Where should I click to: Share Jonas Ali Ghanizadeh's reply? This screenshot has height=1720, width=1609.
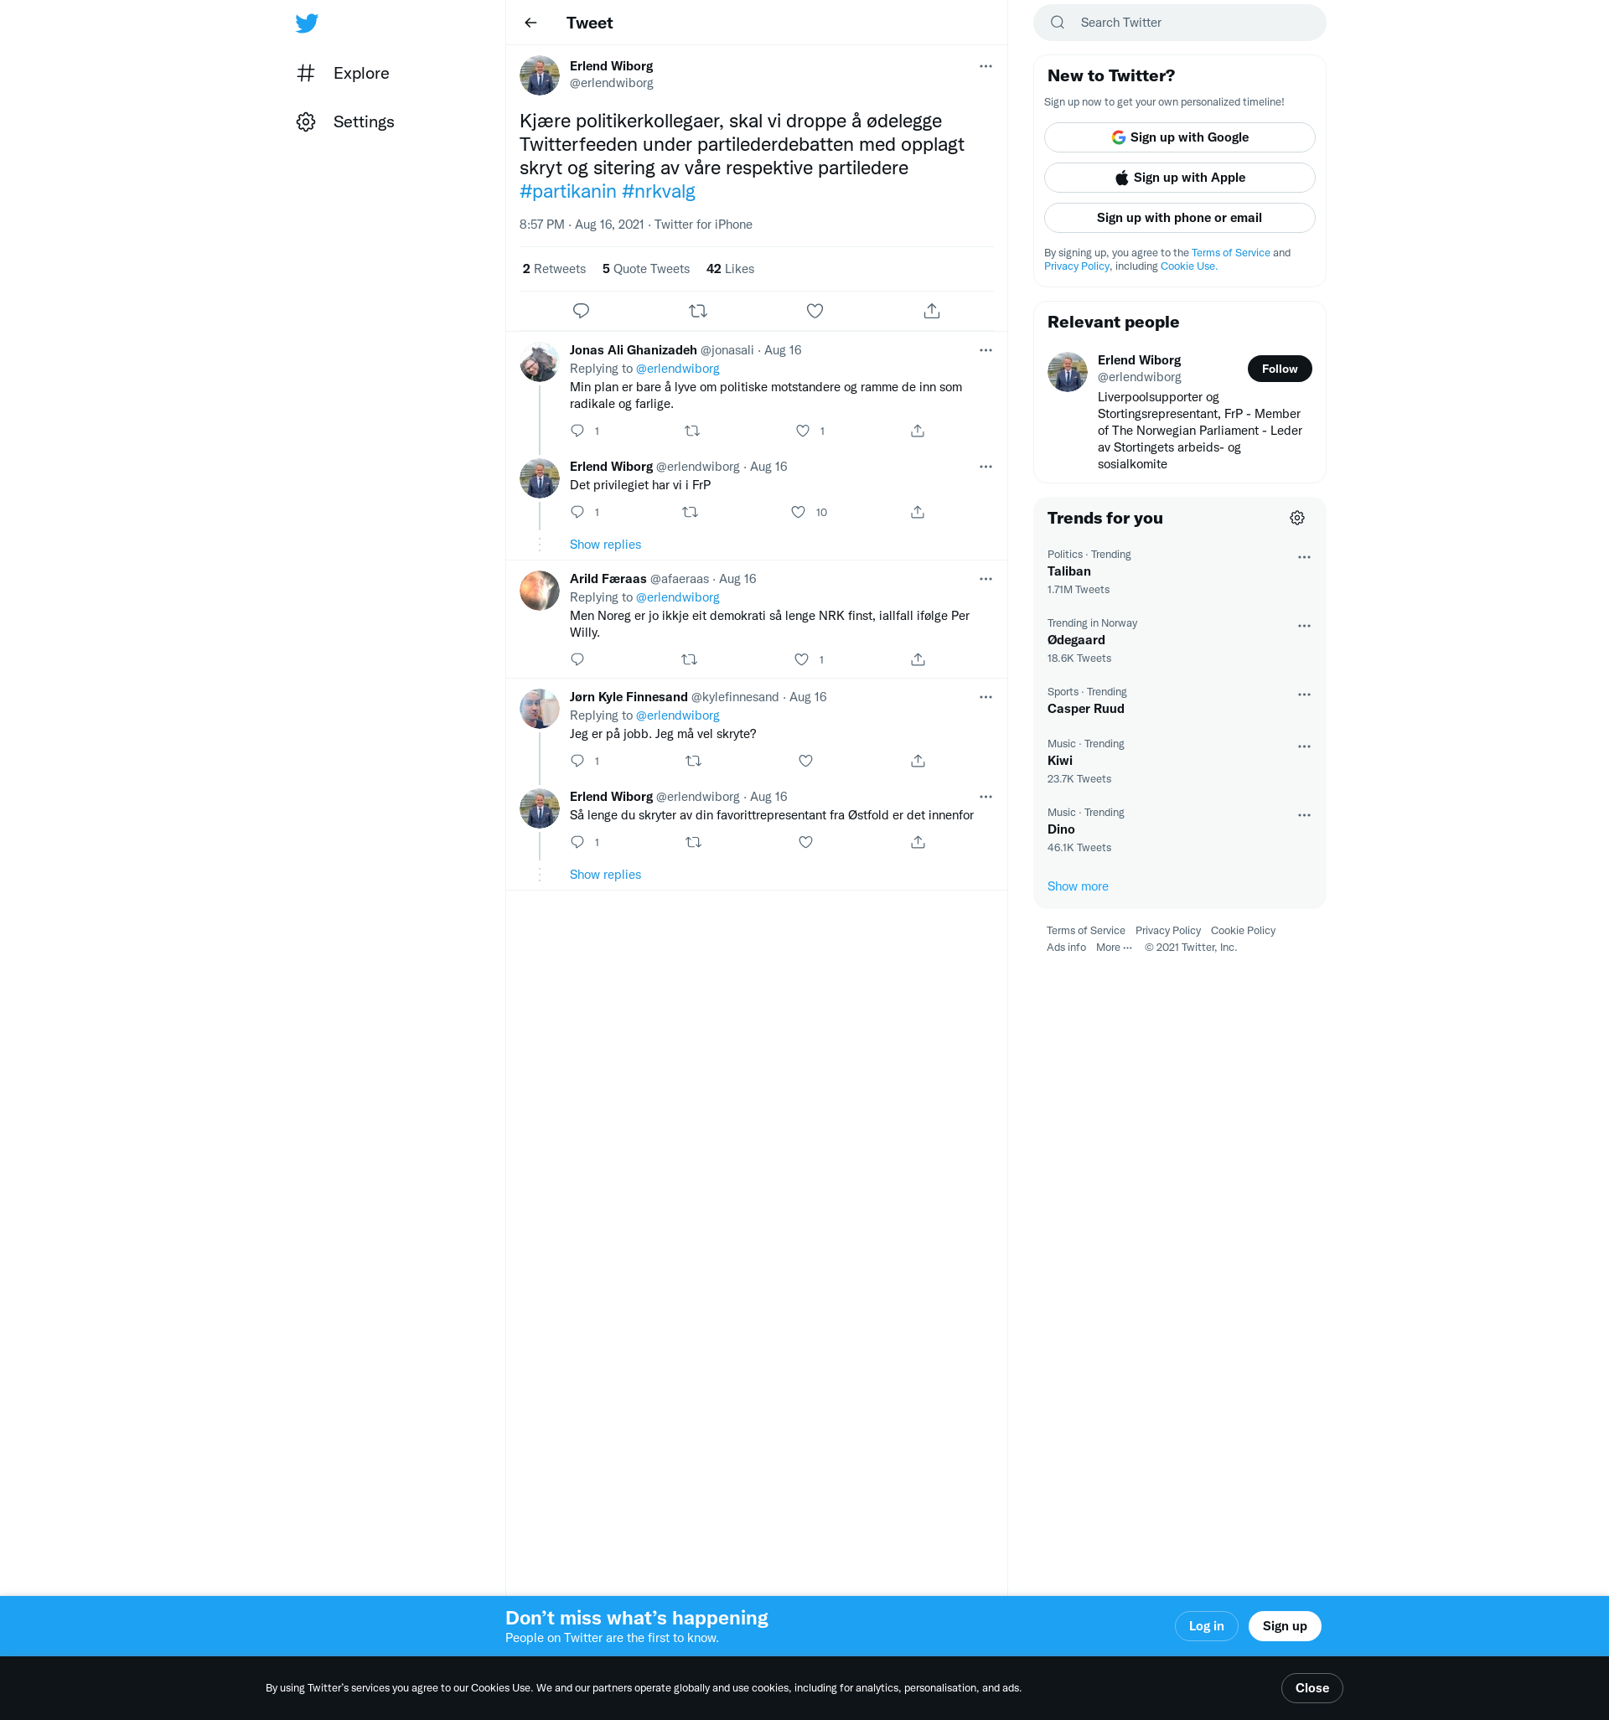click(x=918, y=431)
